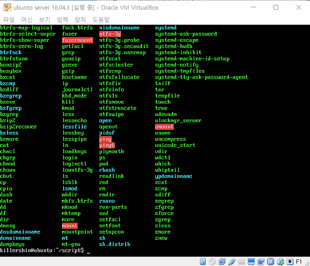The image size is (310, 266).
Task: Click the loadkeys entry
Action: (74, 151)
